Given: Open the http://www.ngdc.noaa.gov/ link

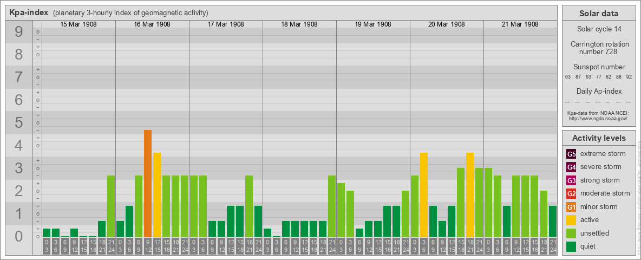Looking at the screenshot, I should click(x=598, y=118).
